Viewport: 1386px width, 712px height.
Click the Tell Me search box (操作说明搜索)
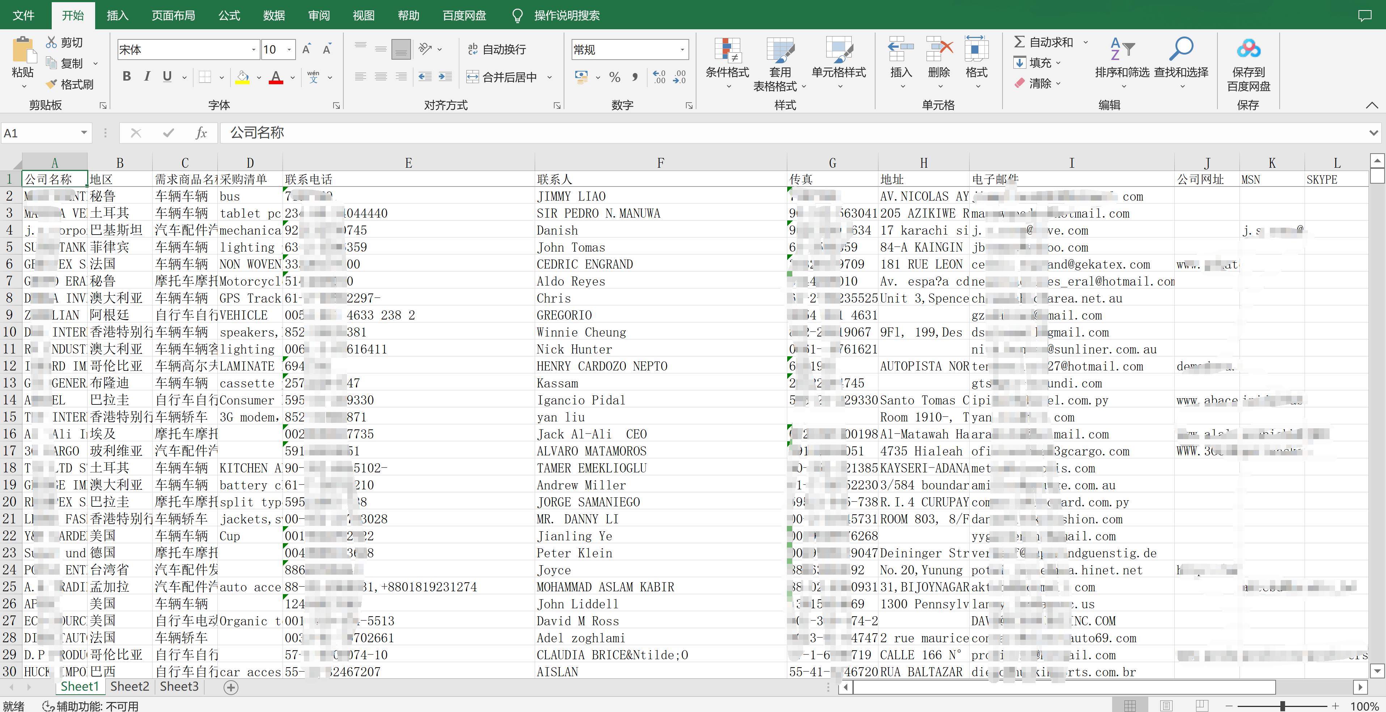point(567,15)
